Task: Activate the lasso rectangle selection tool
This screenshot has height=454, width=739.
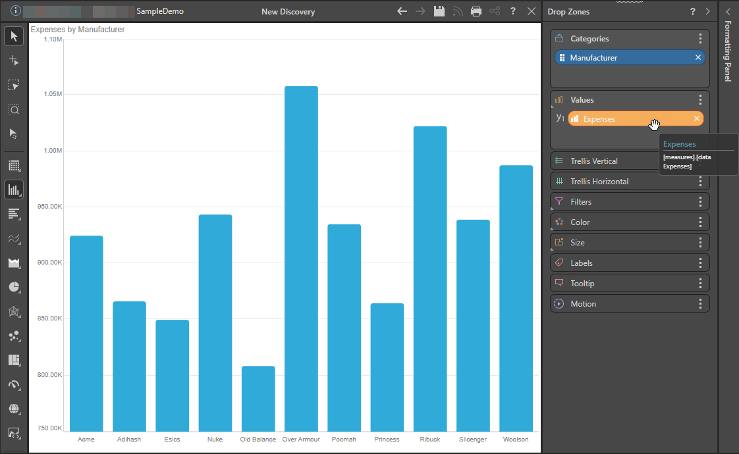Action: click(14, 85)
